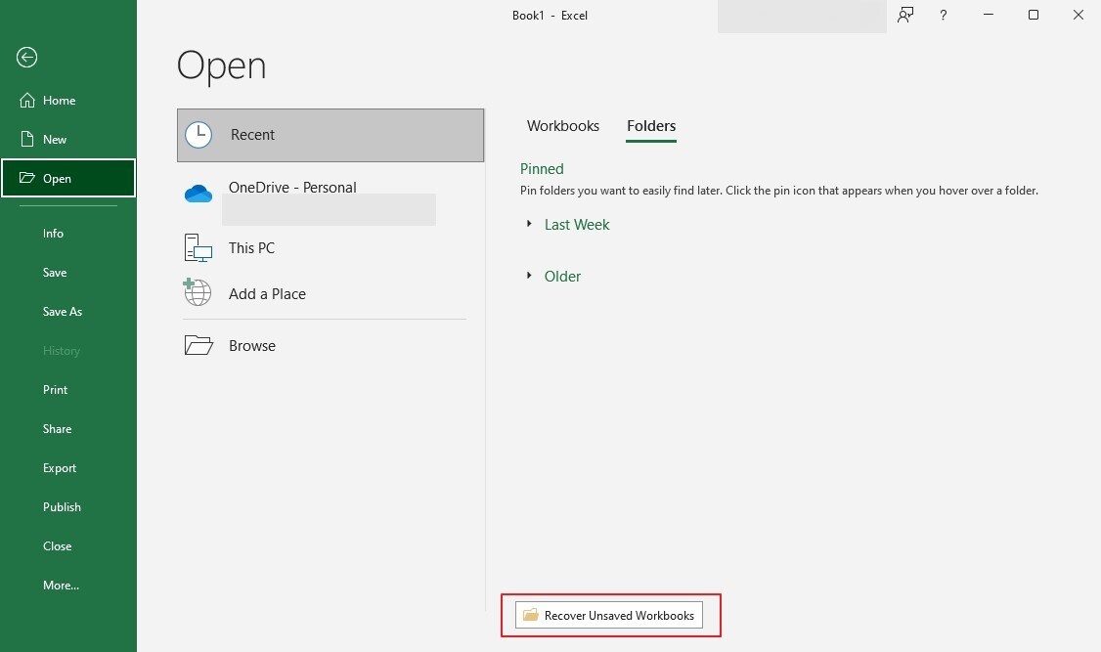Image resolution: width=1101 pixels, height=652 pixels.
Task: Click the Browse folder icon
Action: coord(198,345)
